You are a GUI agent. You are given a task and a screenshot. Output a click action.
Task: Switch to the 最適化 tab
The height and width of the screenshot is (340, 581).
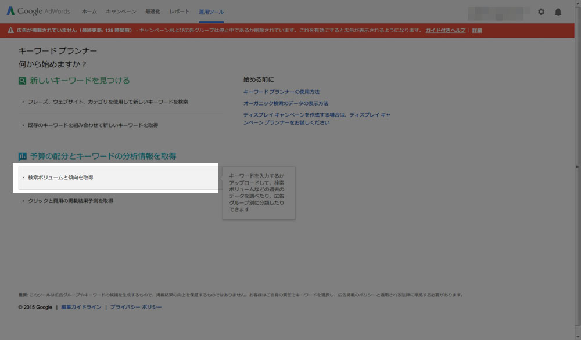pyautogui.click(x=153, y=12)
